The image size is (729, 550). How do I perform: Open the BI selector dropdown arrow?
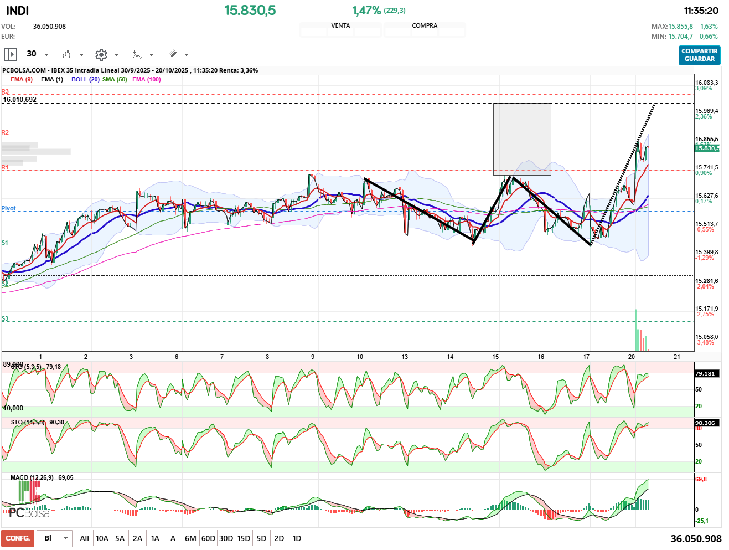coord(66,538)
